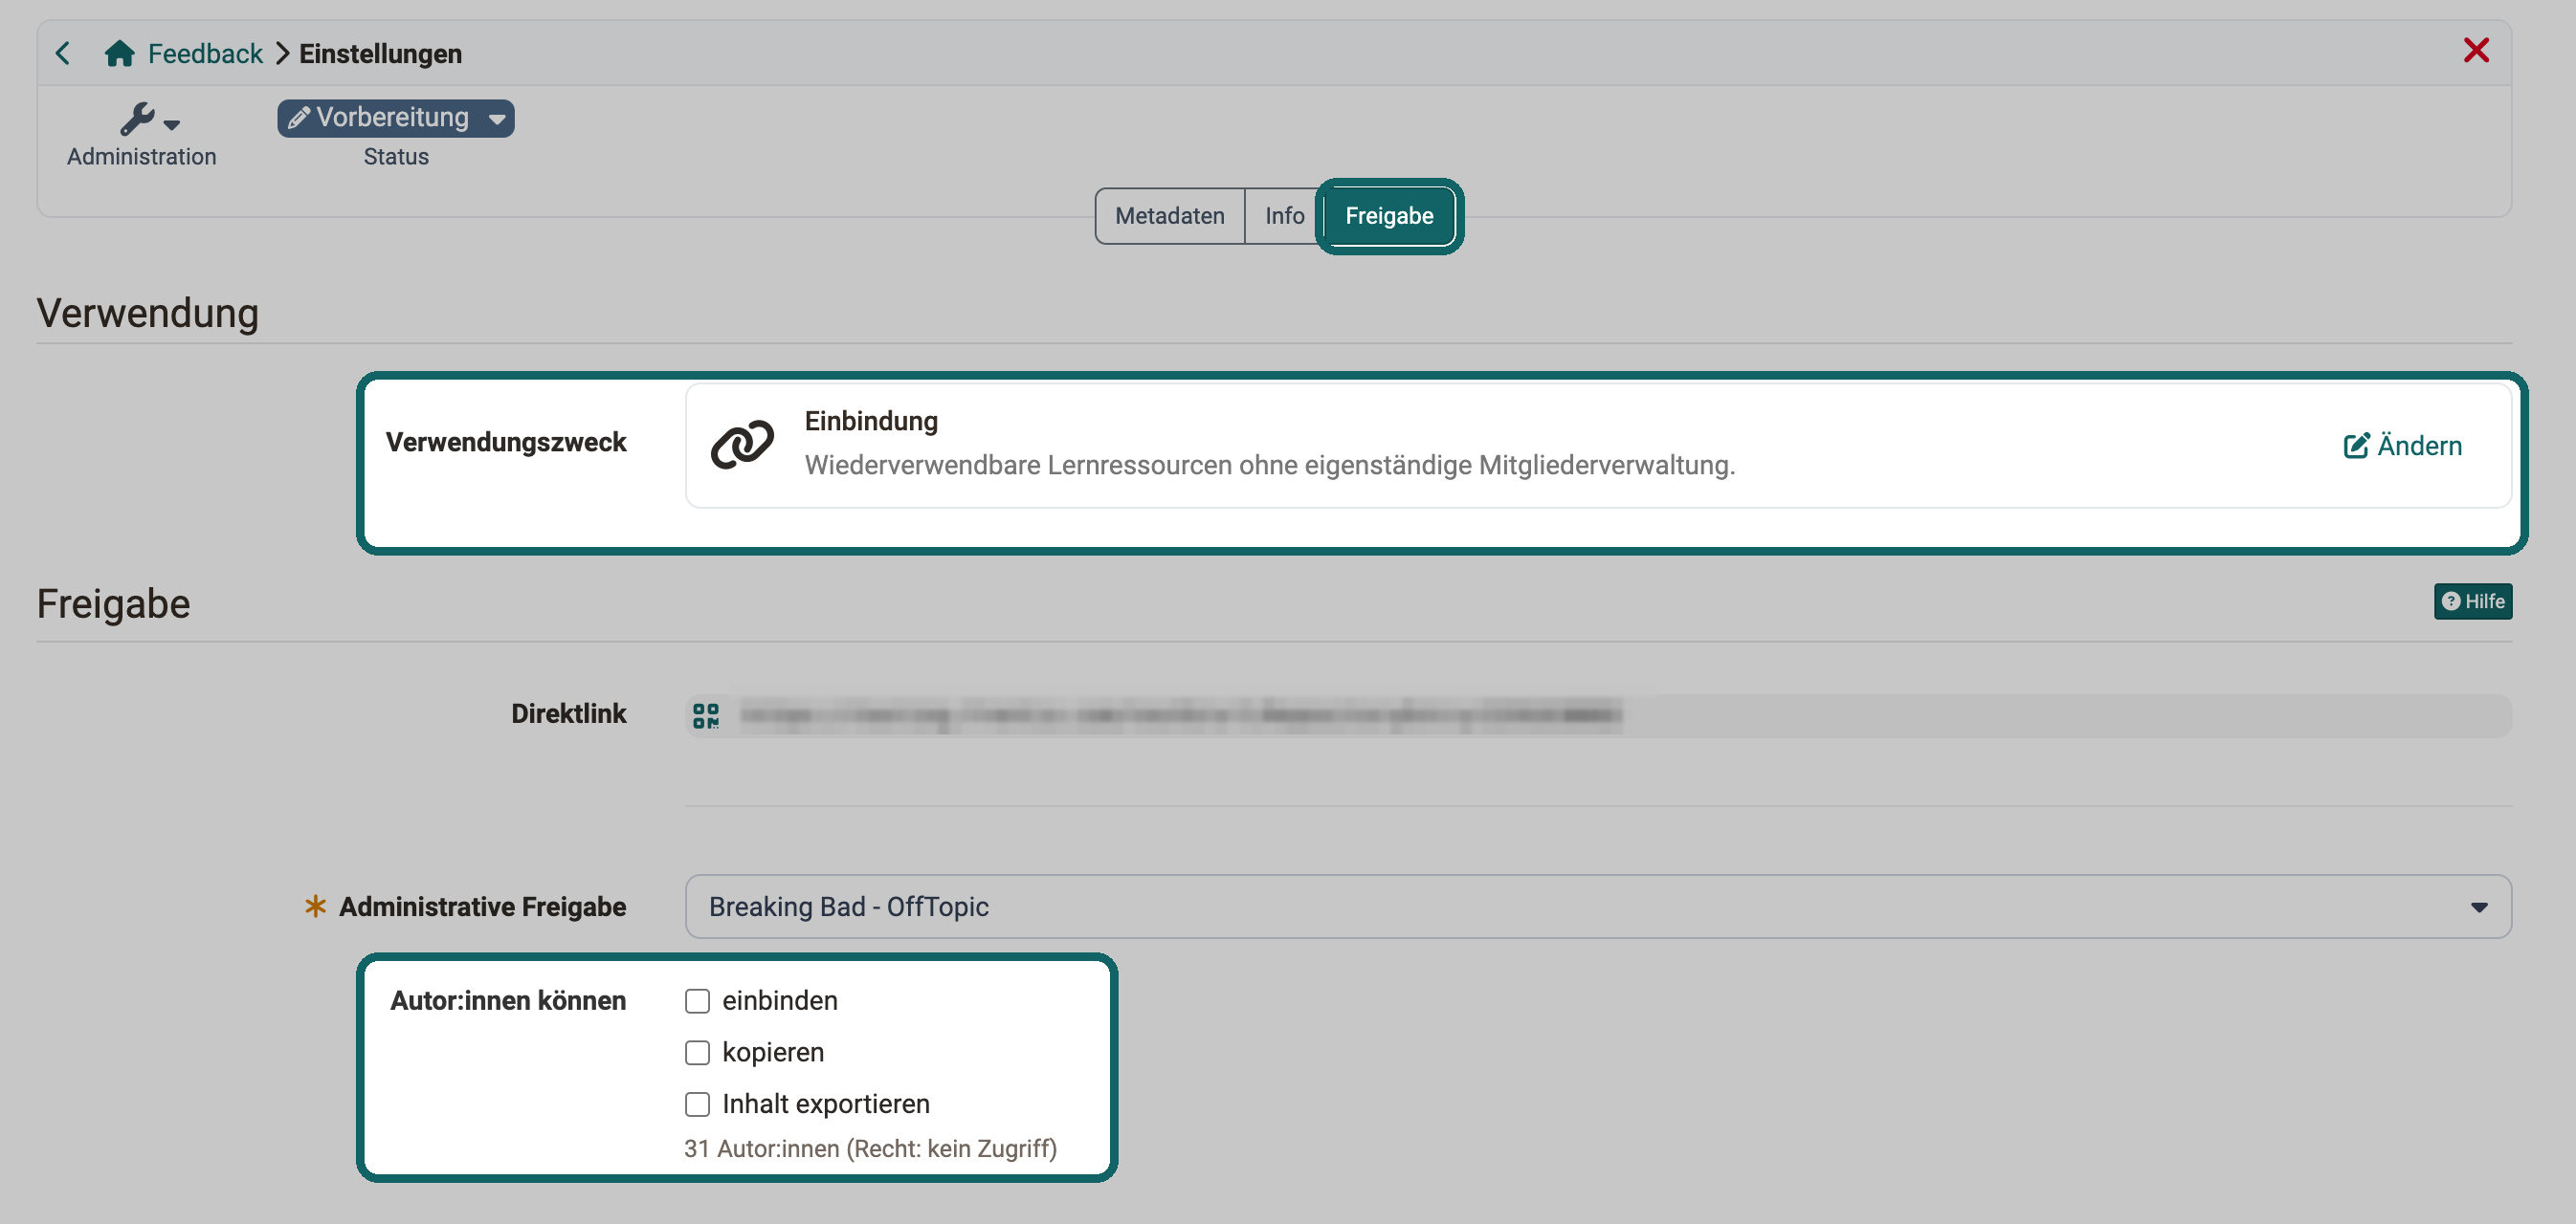The height and width of the screenshot is (1224, 2576).
Task: Open the Vorbereitung status dropdown
Action: [x=396, y=118]
